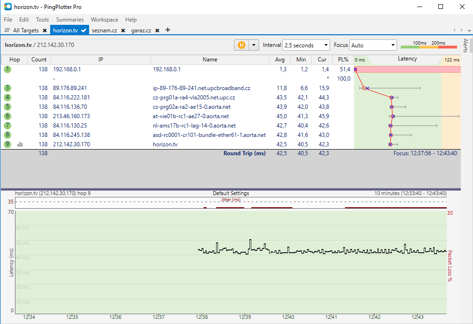Open the Focus Auto dropdown
The height and width of the screenshot is (324, 473).
(x=373, y=45)
